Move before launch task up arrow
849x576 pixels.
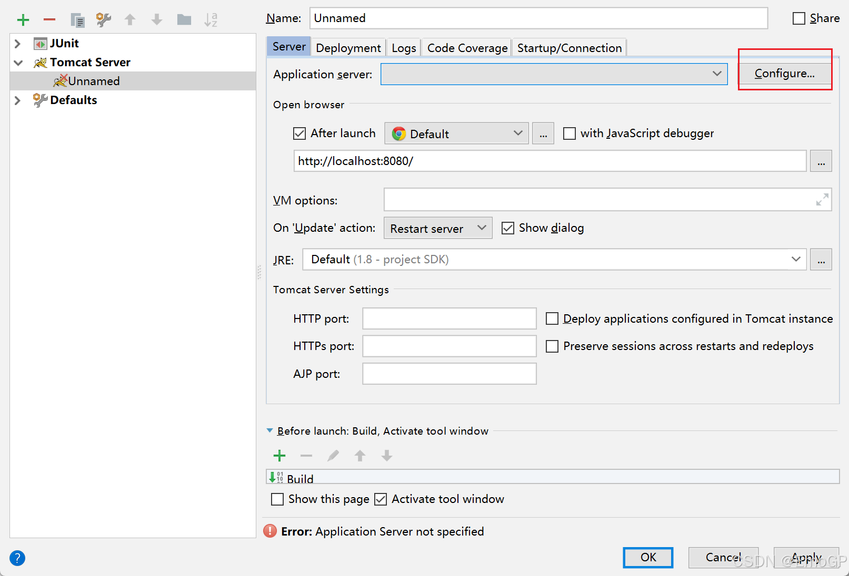tap(360, 456)
